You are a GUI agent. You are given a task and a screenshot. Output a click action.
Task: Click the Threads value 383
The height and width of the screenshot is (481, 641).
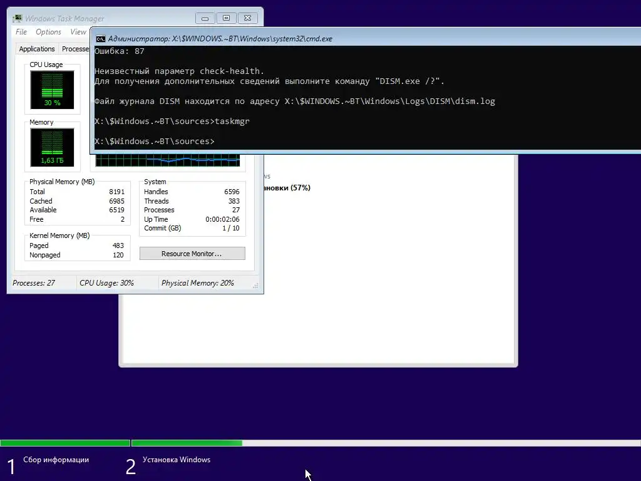pos(234,201)
